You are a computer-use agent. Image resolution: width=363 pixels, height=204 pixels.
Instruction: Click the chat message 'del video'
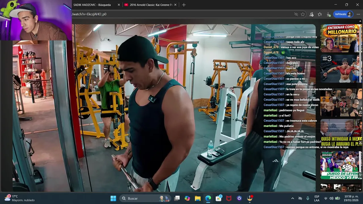292,63
